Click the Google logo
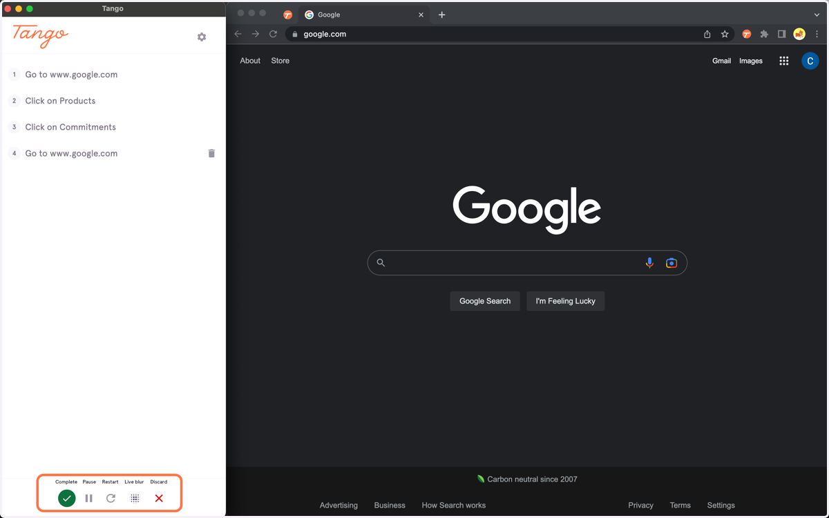829x518 pixels. pyautogui.click(x=527, y=209)
